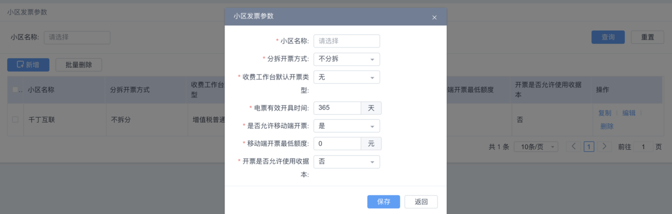Click the 返回 button
This screenshot has height=214, width=672.
click(x=422, y=202)
